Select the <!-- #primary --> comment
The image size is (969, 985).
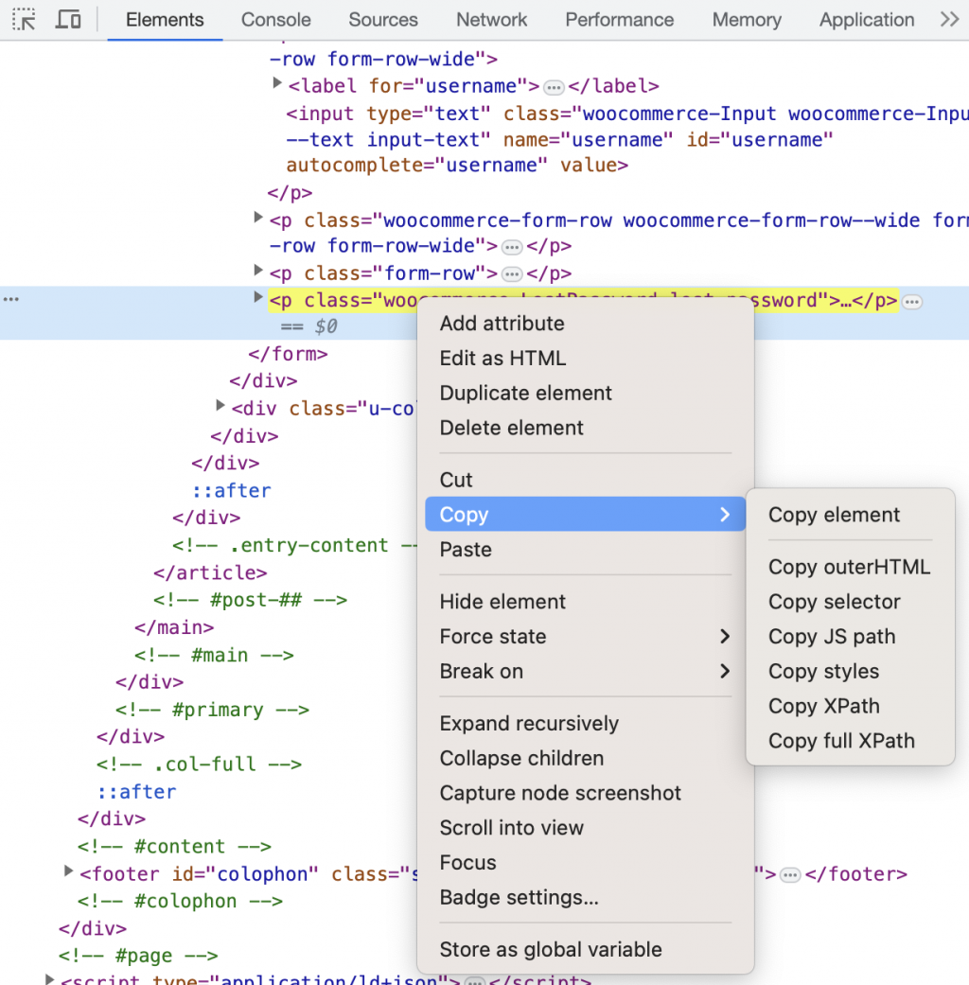pyautogui.click(x=212, y=710)
